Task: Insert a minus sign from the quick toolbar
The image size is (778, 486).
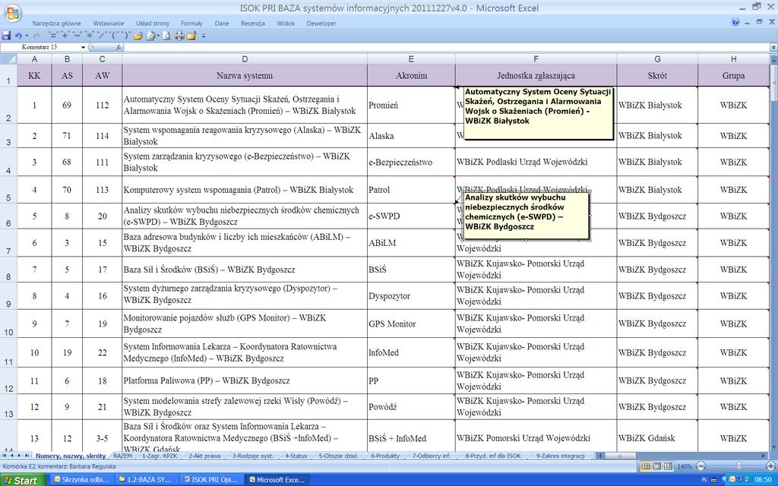Action: pos(77,35)
